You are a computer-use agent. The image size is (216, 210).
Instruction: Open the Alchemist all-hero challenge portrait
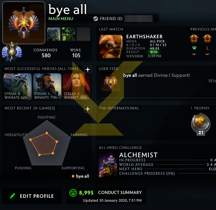point(108,165)
